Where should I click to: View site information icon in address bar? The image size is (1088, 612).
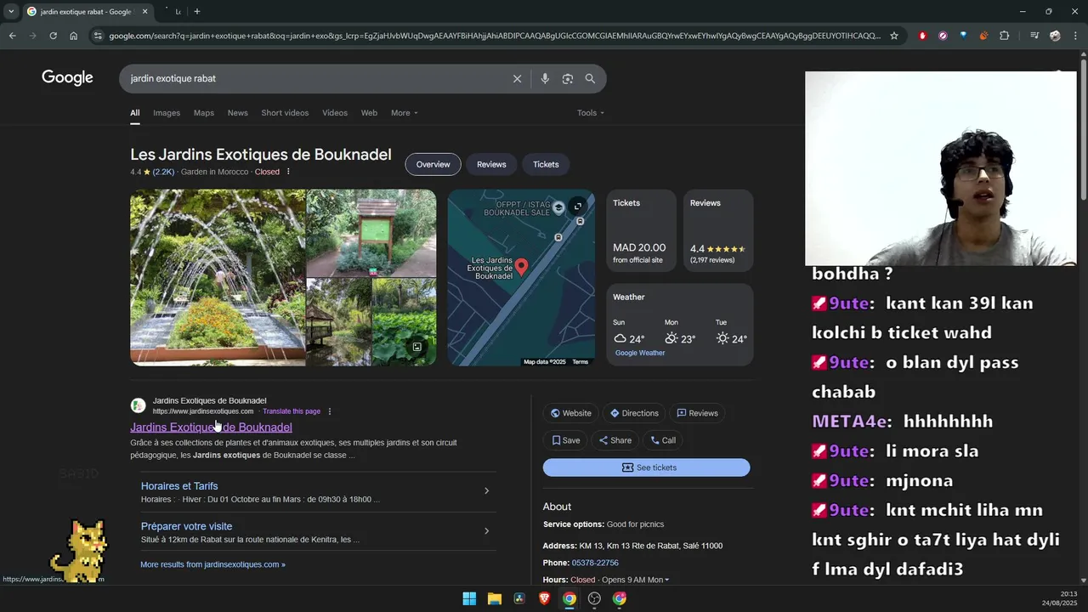[98, 36]
